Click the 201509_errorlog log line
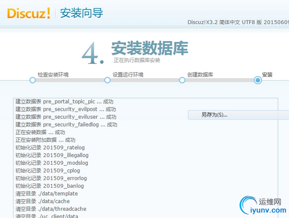The height and width of the screenshot is (218, 289). pos(51,178)
